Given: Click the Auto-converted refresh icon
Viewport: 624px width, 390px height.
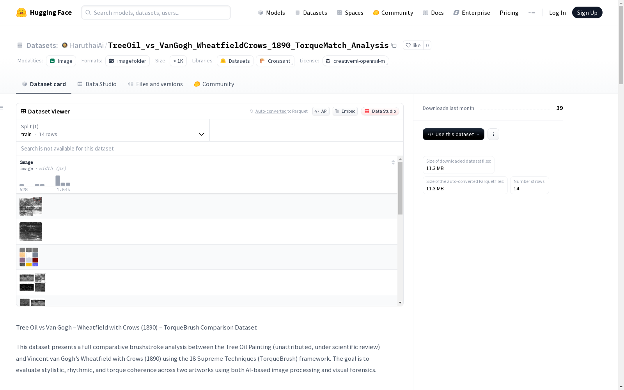Looking at the screenshot, I should 252,111.
